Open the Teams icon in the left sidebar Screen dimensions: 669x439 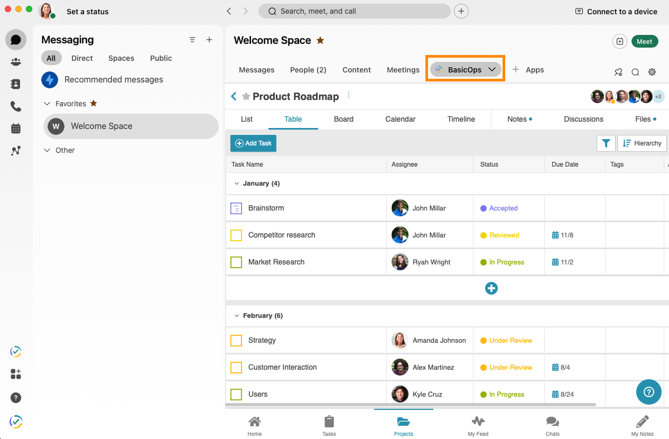[16, 62]
